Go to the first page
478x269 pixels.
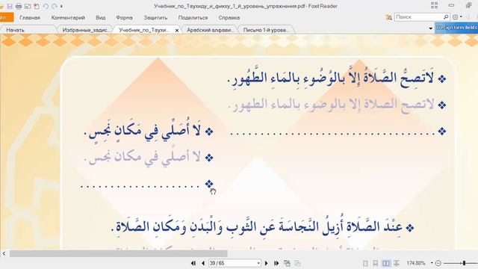click(x=193, y=263)
